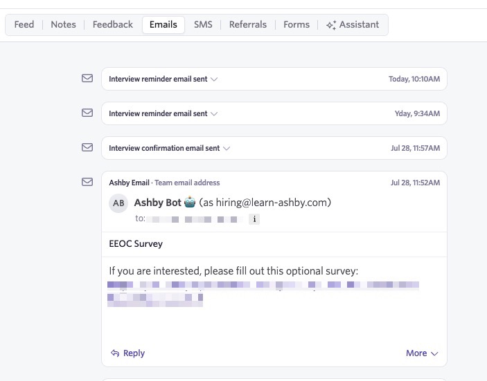The image size is (487, 381).
Task: Click 'Interview reminder email sent' Yday text
Action: tap(158, 113)
